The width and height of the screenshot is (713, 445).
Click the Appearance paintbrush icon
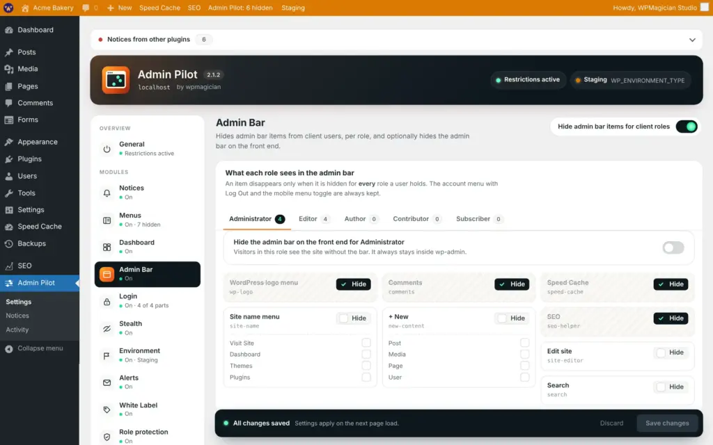(9, 142)
